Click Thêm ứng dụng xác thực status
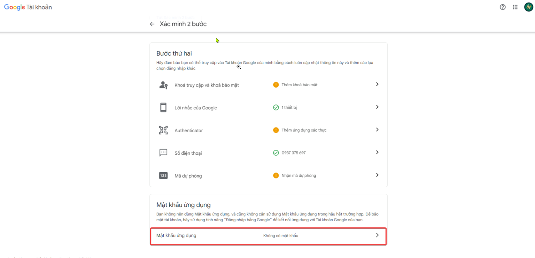This screenshot has height=258, width=535. pos(304,130)
